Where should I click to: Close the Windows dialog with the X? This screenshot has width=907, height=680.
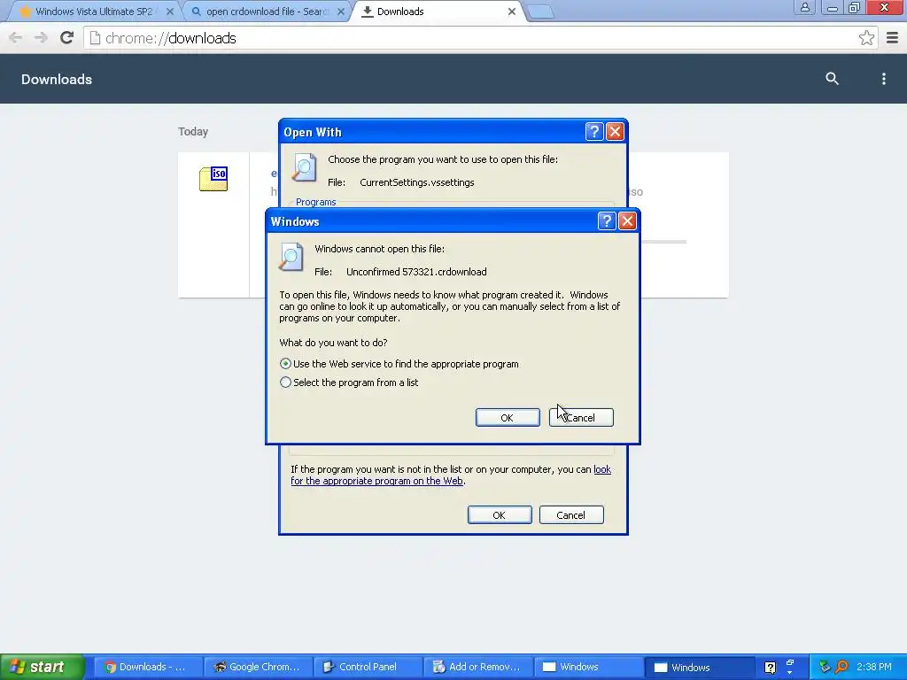[x=627, y=220]
